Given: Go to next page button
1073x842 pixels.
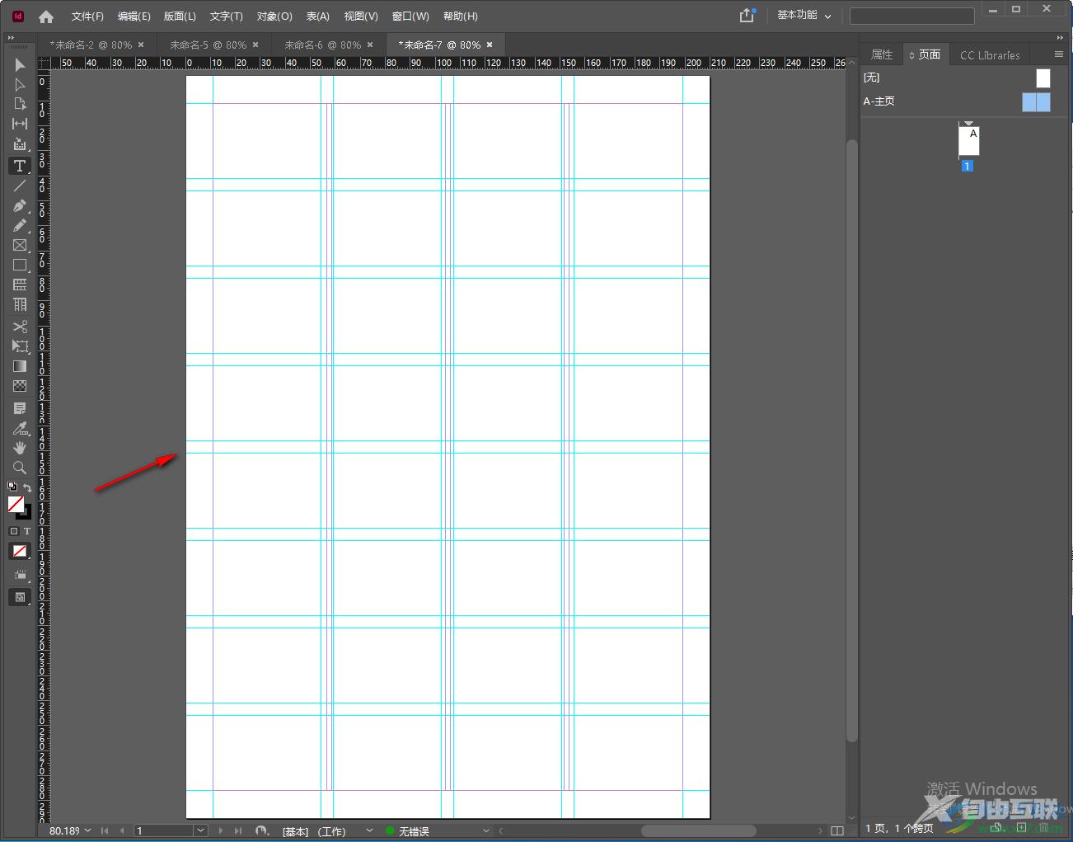Looking at the screenshot, I should coord(221,830).
